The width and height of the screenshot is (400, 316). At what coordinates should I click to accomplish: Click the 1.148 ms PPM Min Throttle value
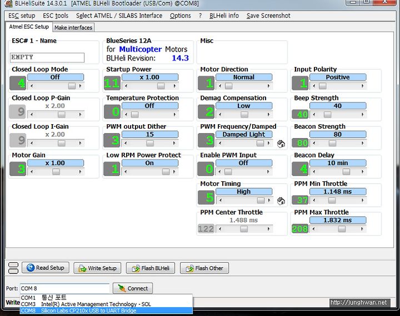click(x=338, y=191)
